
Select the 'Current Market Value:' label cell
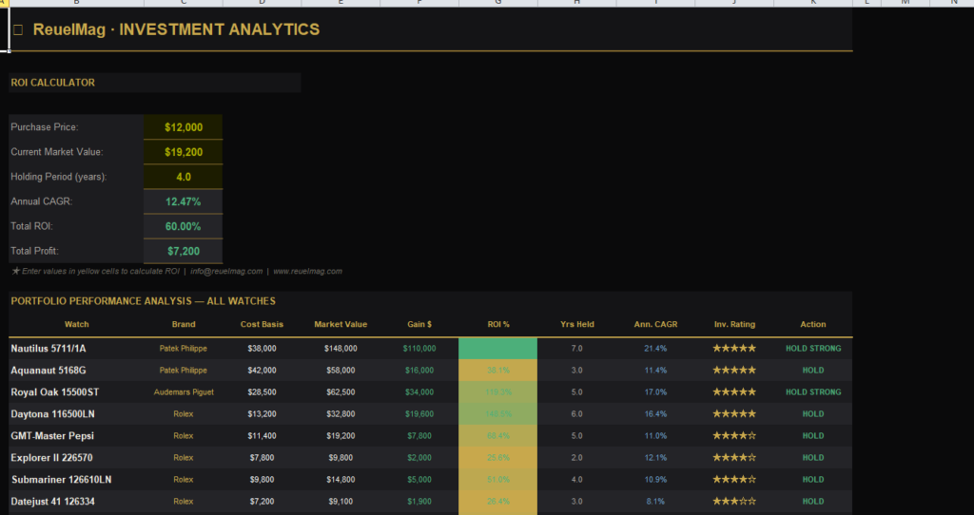(x=76, y=152)
